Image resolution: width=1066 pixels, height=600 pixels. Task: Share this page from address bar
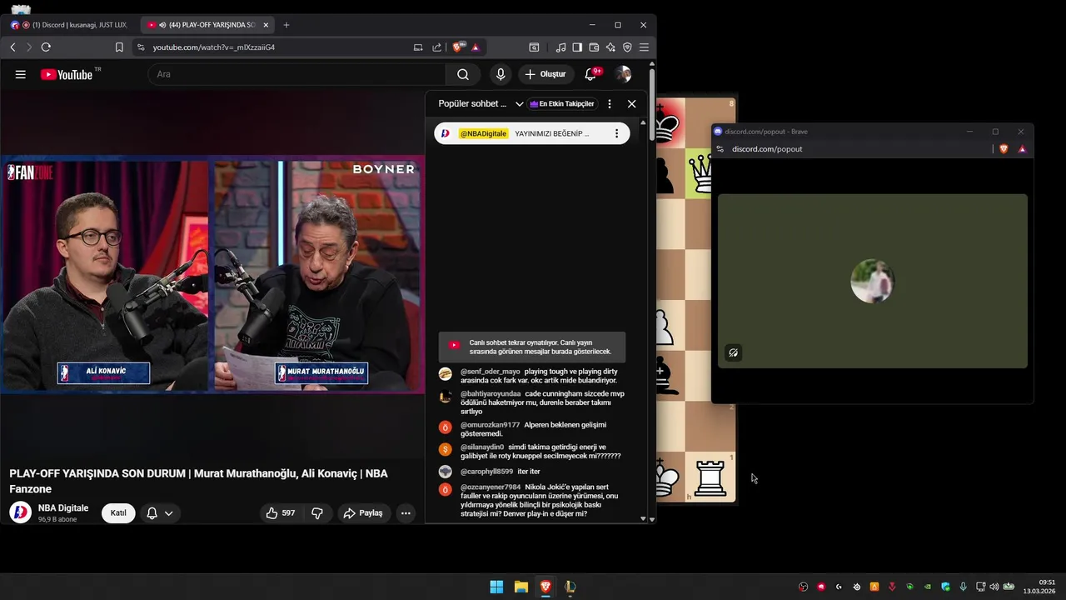[x=436, y=47]
